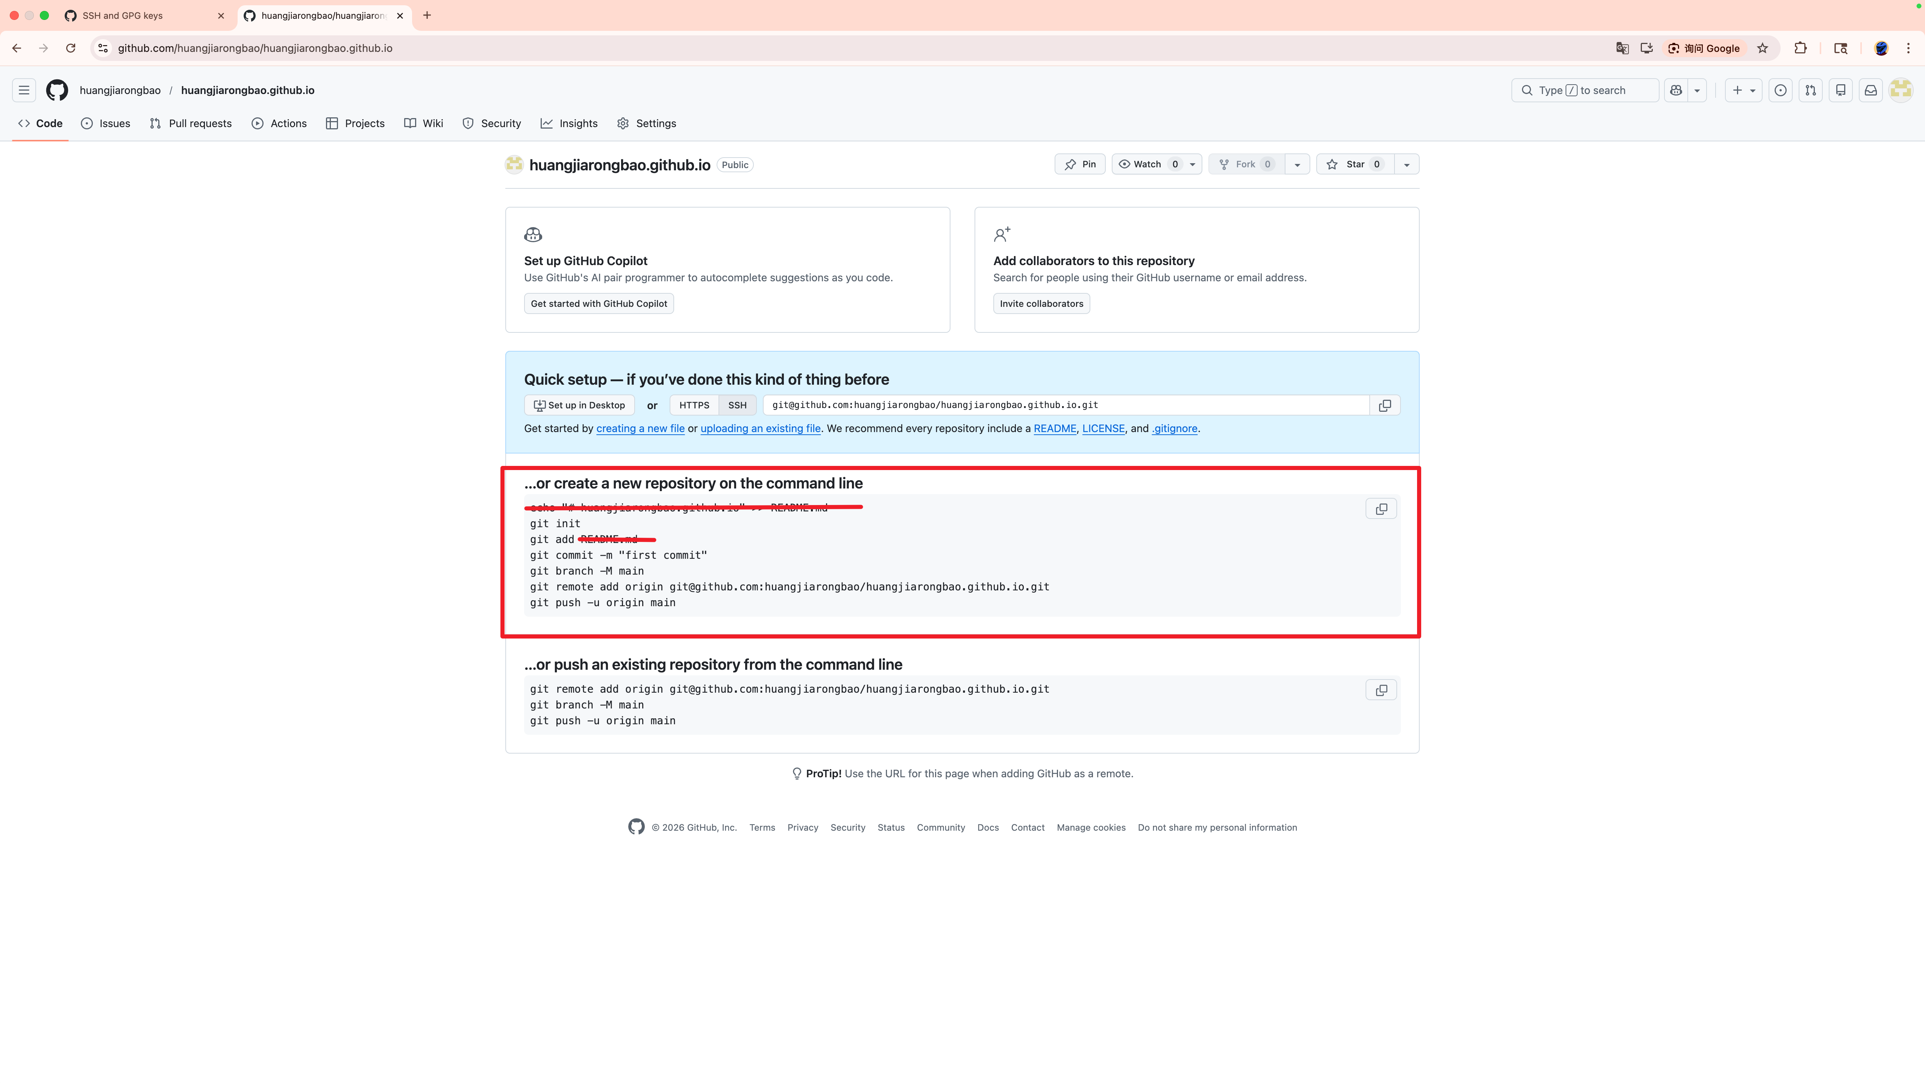The height and width of the screenshot is (1083, 1925).
Task: Open the Wiki tab
Action: pyautogui.click(x=424, y=123)
